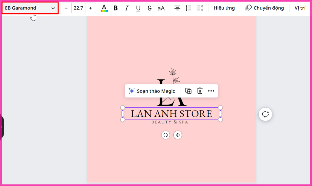Image resolution: width=312 pixels, height=186 pixels.
Task: Select the BEAUTY & SPA text
Action: coord(170,122)
